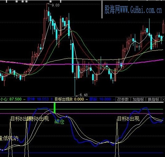Close the indicator sub-panel with X

pyautogui.click(x=163, y=100)
